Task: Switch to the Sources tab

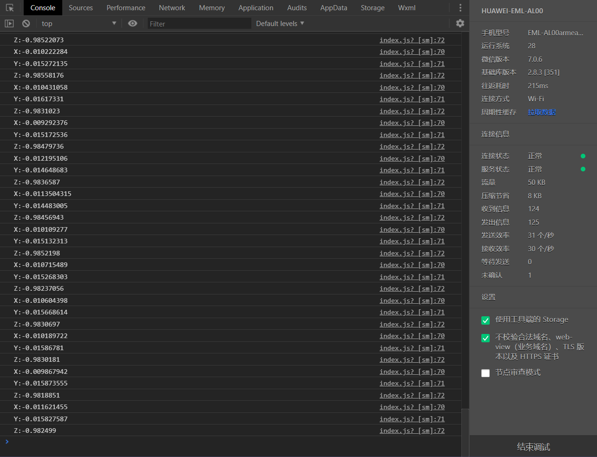Action: point(81,8)
